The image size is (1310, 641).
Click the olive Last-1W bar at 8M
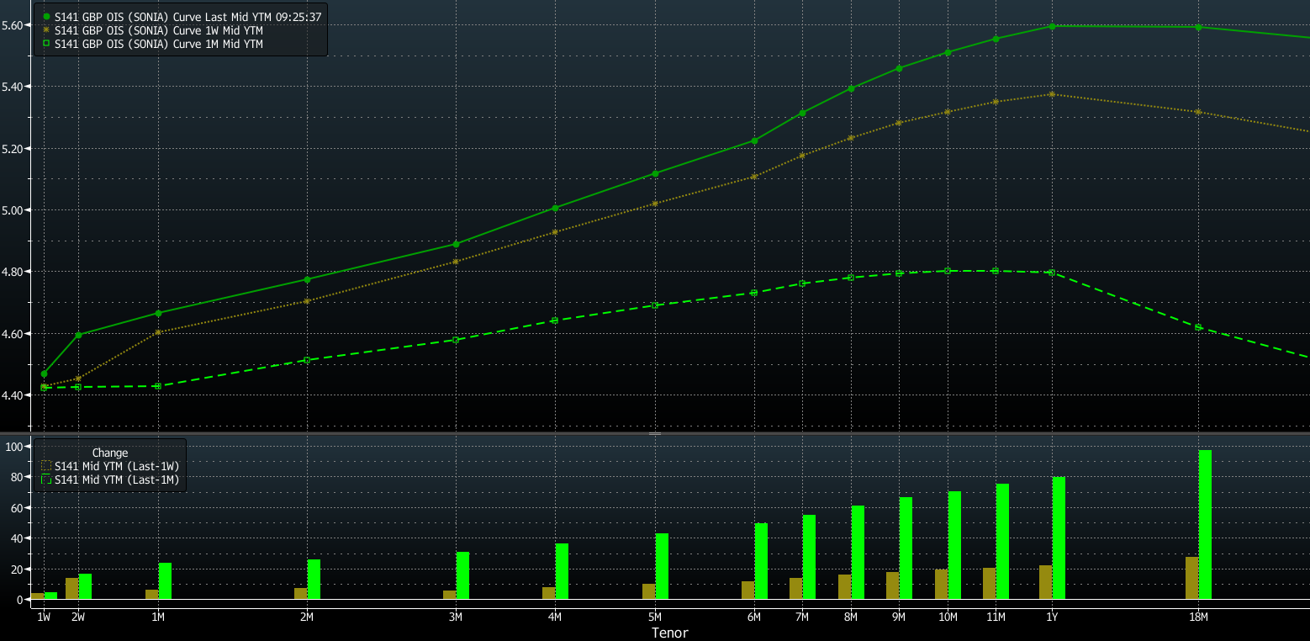point(845,587)
